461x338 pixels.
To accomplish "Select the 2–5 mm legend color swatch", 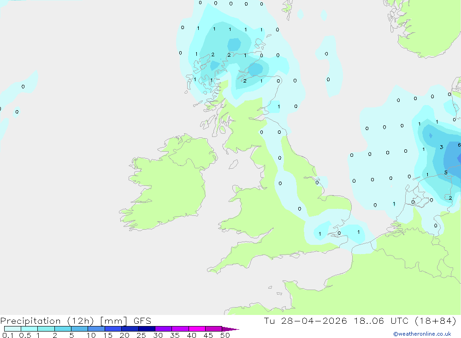I will (x=63, y=329).
